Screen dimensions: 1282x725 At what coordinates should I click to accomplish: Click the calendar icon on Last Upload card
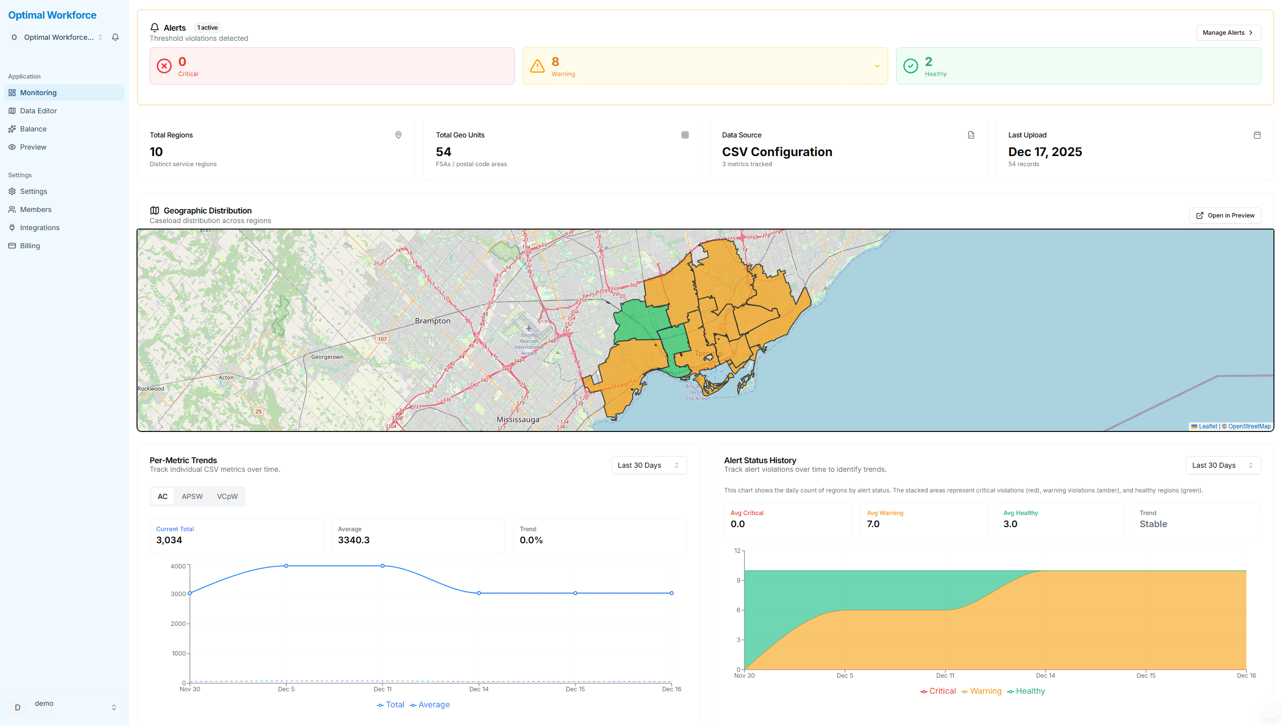click(1257, 134)
